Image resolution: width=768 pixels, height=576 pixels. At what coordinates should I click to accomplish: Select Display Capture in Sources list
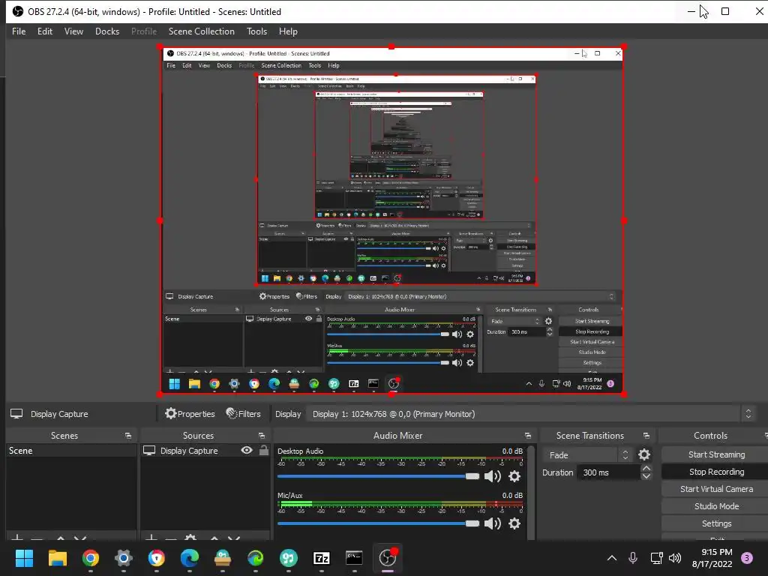(189, 451)
